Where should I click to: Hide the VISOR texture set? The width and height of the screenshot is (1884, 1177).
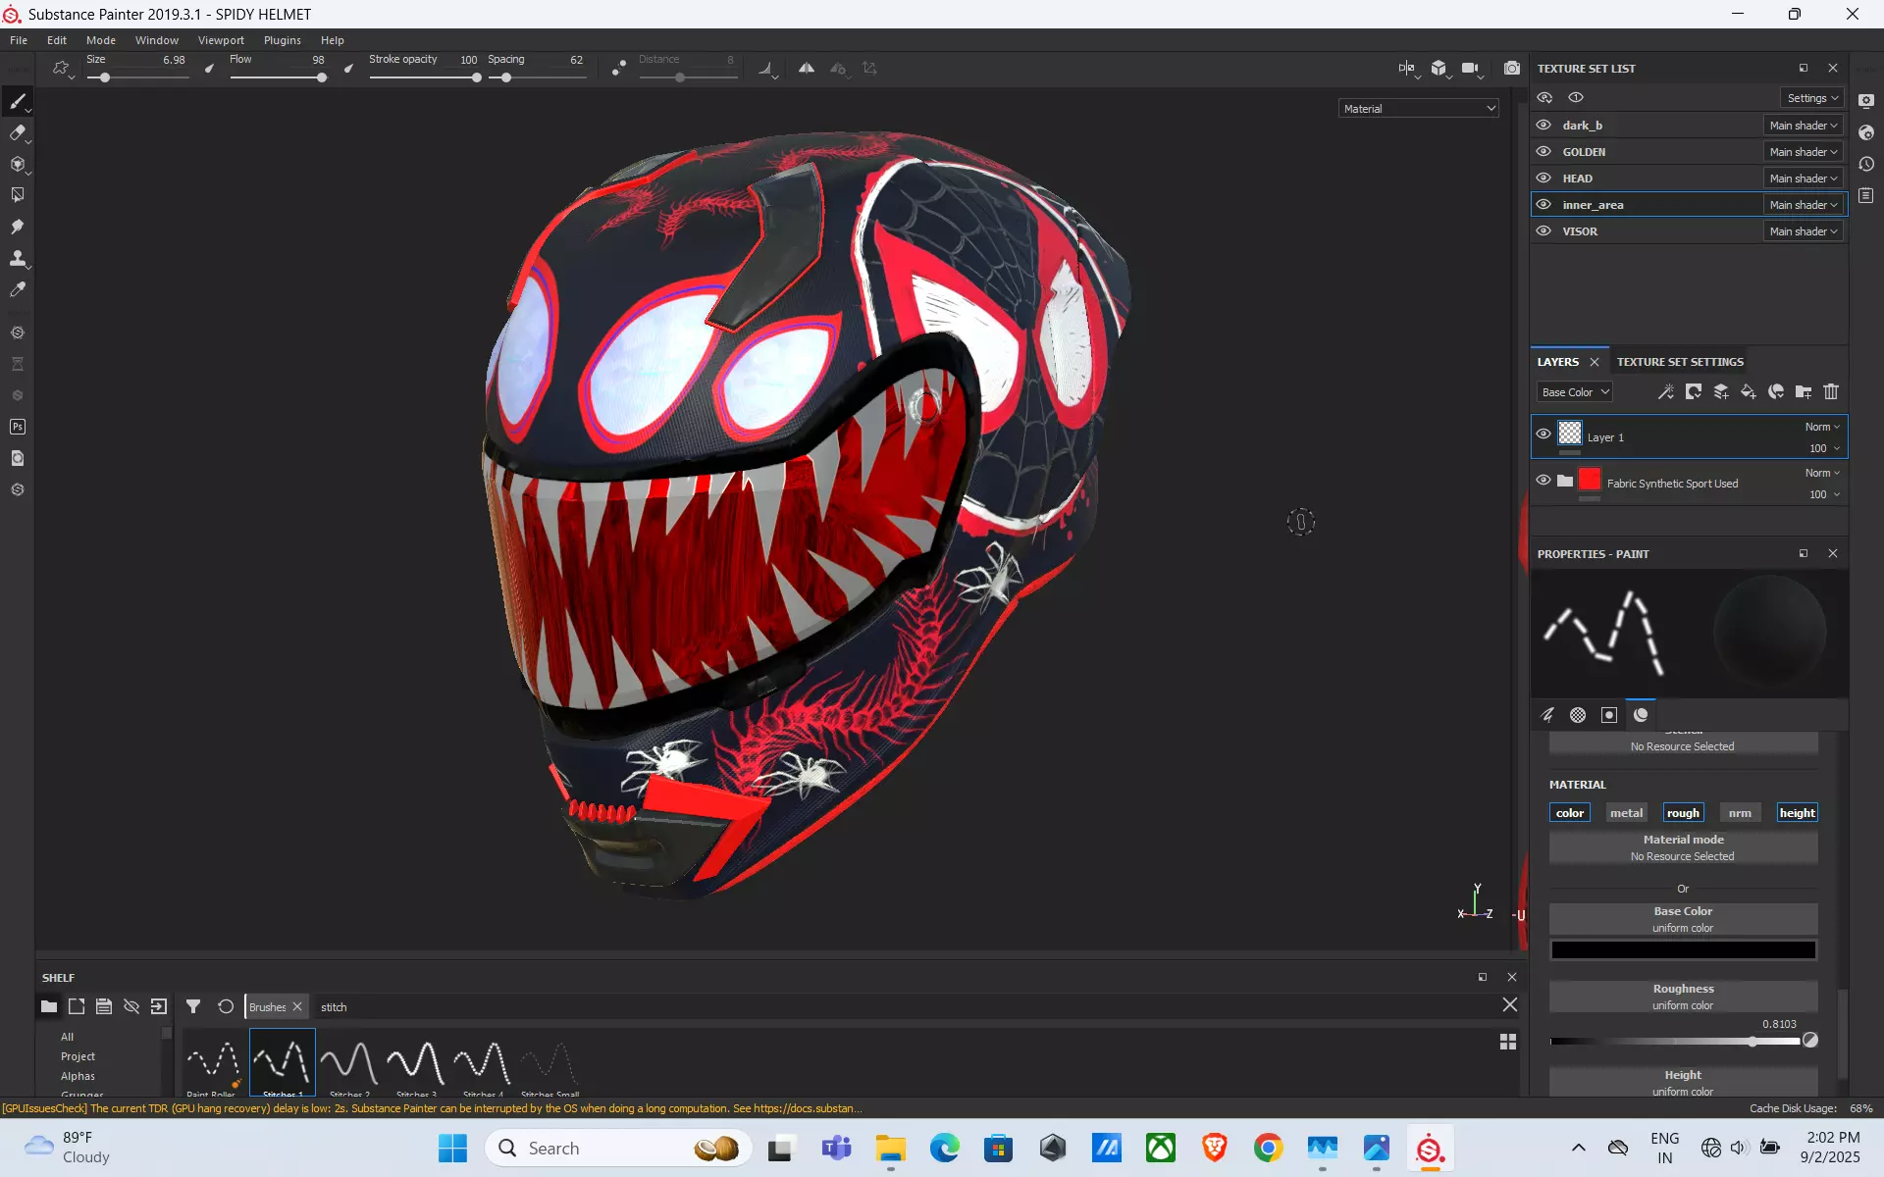coord(1544,231)
